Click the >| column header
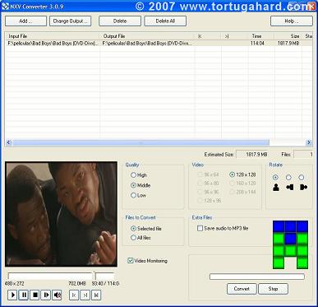Screen dimensions: 318x307 coord(234,36)
